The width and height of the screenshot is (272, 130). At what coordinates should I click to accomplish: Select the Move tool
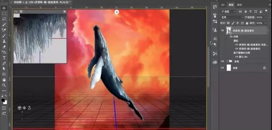pyautogui.click(x=4, y=8)
